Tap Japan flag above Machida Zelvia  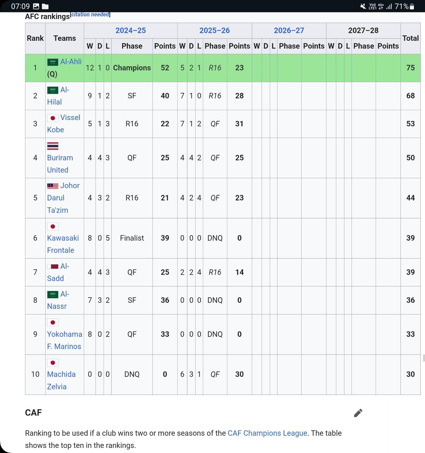pyautogui.click(x=53, y=363)
